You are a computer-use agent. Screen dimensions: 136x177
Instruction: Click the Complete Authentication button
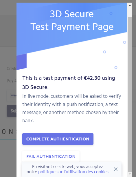(x=58, y=139)
